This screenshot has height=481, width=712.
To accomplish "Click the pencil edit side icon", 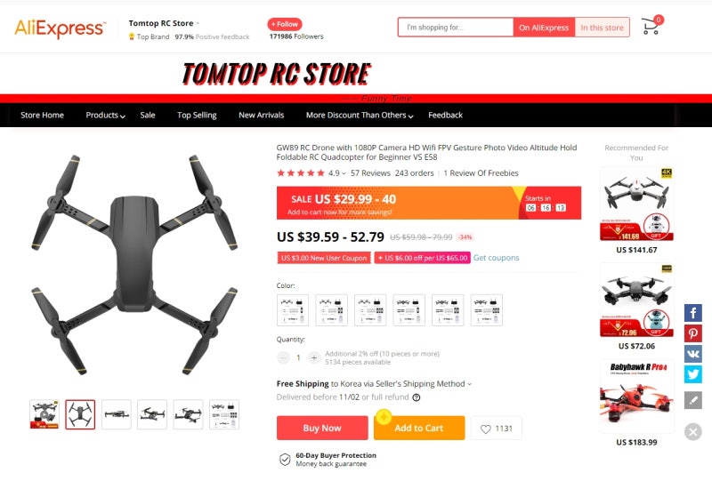I will [693, 400].
